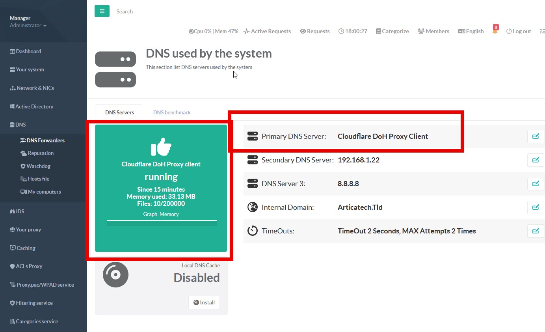The width and height of the screenshot is (545, 332).
Task: Install the Local DNS Cache
Action: (204, 302)
